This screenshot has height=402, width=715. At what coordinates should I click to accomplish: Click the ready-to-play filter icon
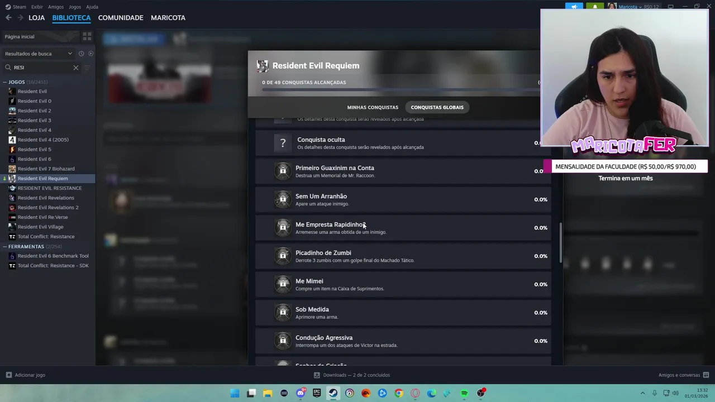[x=91, y=54]
